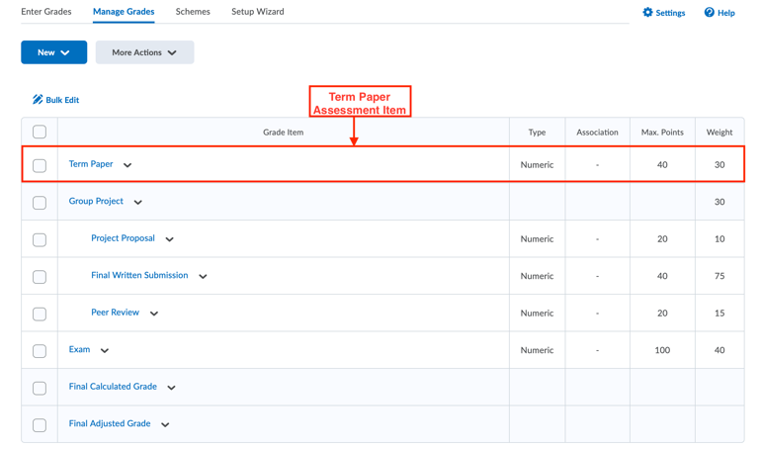Open the Project Proposal context menu arrow
Viewport: 762px width, 450px height.
tap(170, 239)
